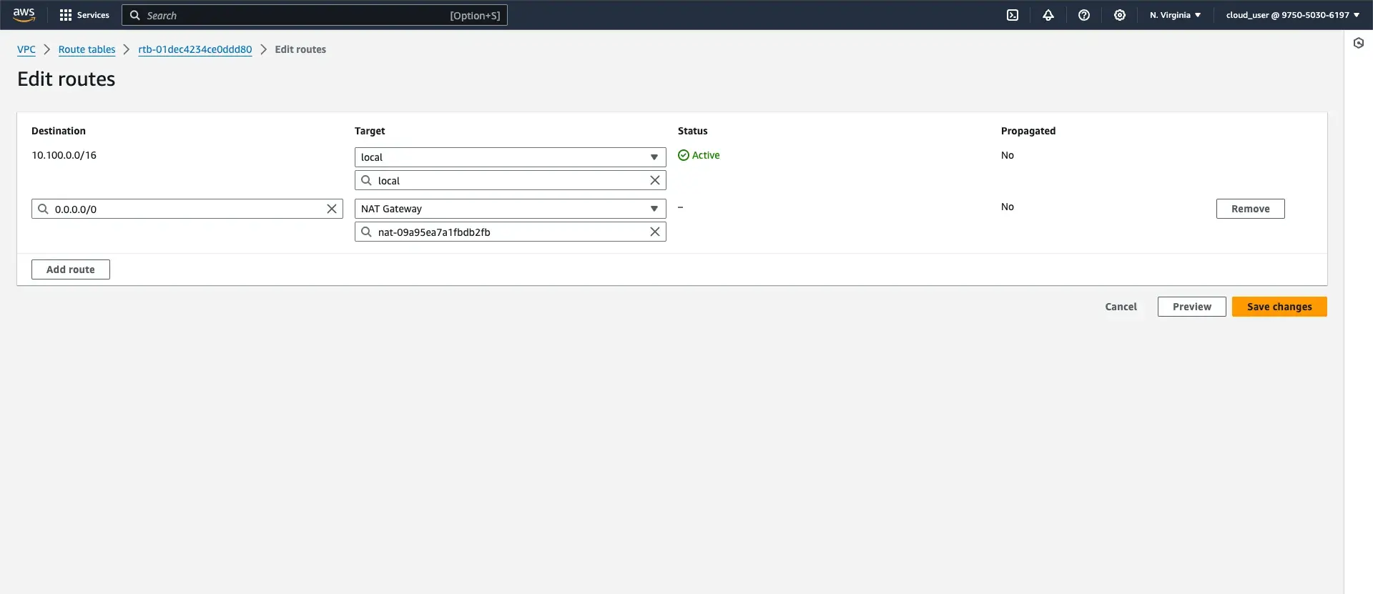Viewport: 1373px width, 594px height.
Task: Select the 10.100.0.0/16 destination text
Action: 64,155
